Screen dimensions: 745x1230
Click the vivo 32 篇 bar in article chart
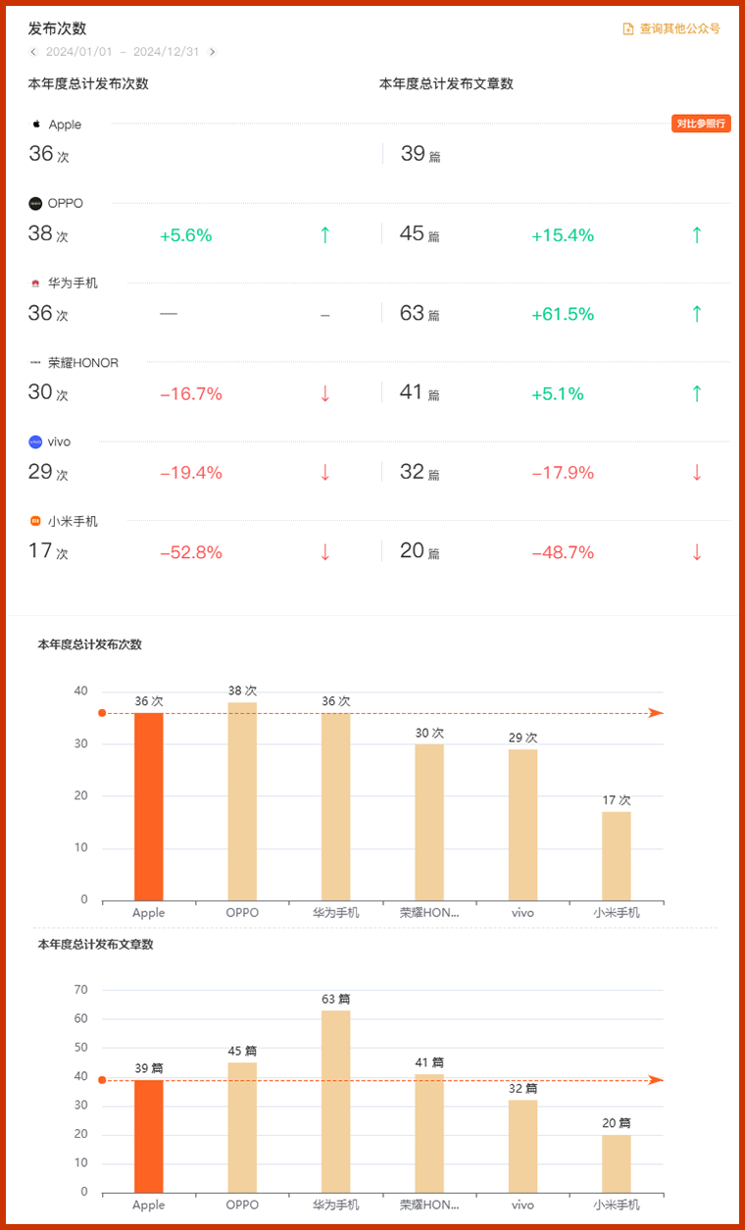(522, 1147)
